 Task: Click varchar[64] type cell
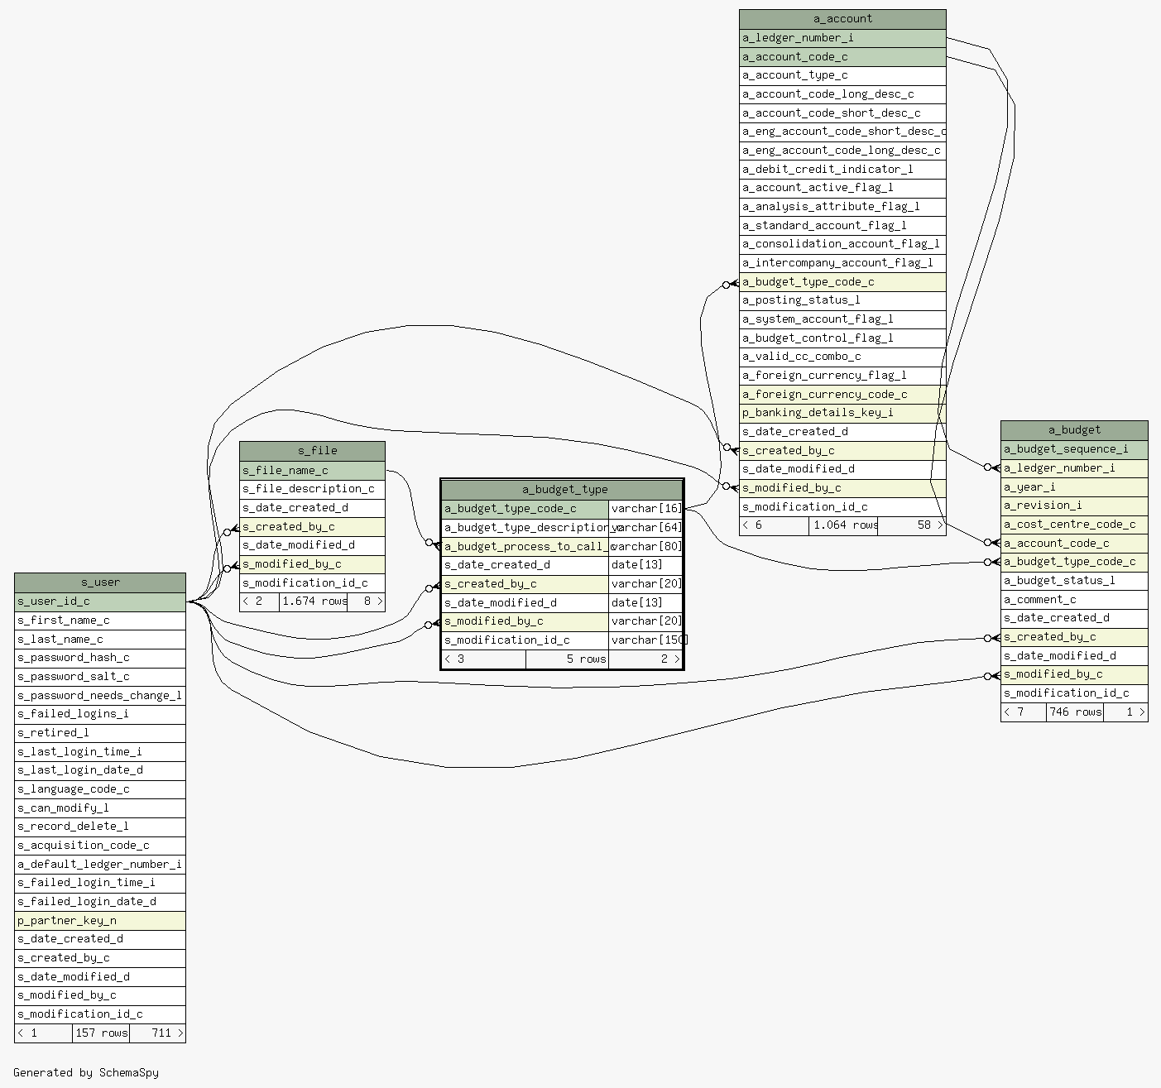coord(646,528)
